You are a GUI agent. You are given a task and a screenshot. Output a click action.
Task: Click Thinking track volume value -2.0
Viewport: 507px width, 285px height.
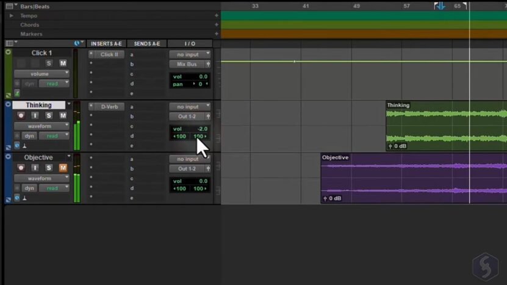point(202,129)
